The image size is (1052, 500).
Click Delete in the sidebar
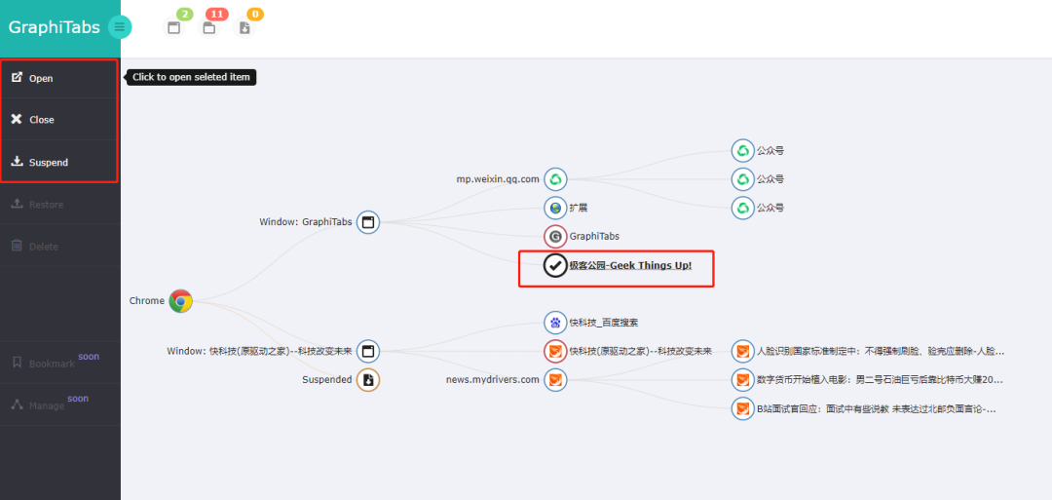(60, 246)
